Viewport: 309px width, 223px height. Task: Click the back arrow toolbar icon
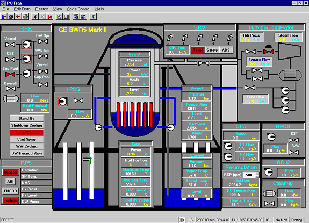18,17
